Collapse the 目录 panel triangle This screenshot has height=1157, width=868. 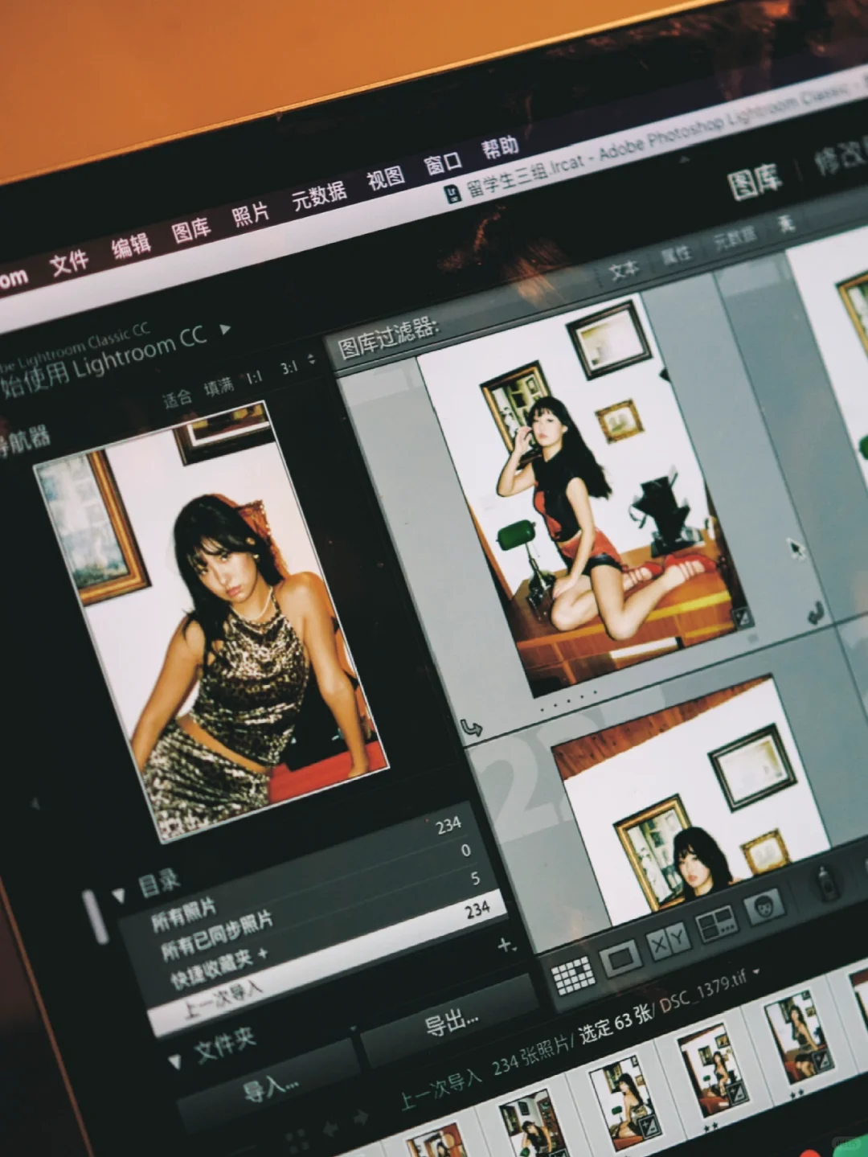coord(119,894)
